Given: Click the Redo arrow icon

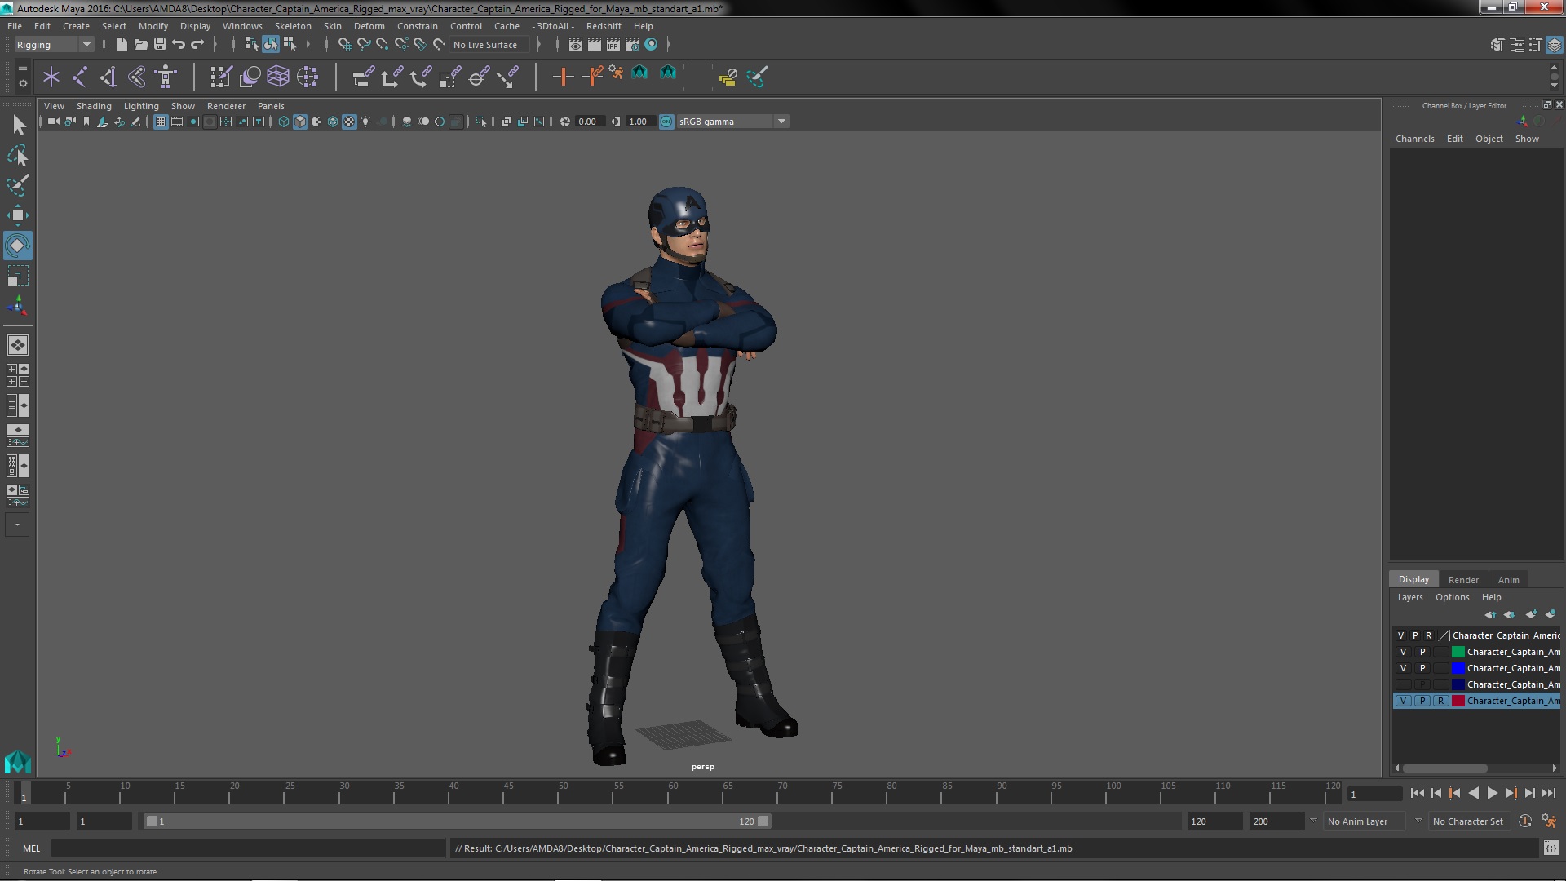Looking at the screenshot, I should pyautogui.click(x=197, y=44).
